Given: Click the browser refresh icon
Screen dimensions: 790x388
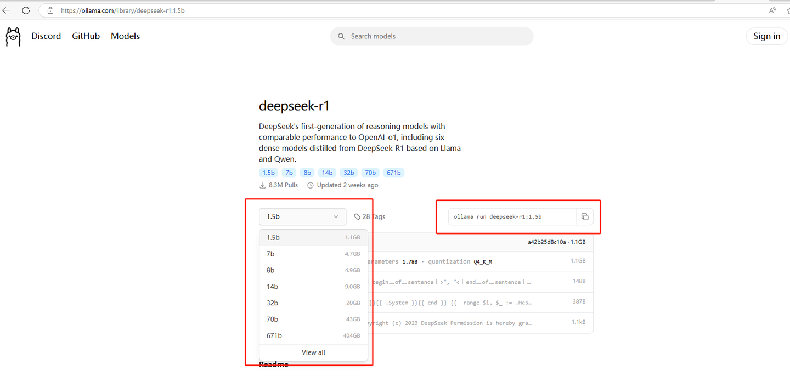Looking at the screenshot, I should (x=25, y=10).
